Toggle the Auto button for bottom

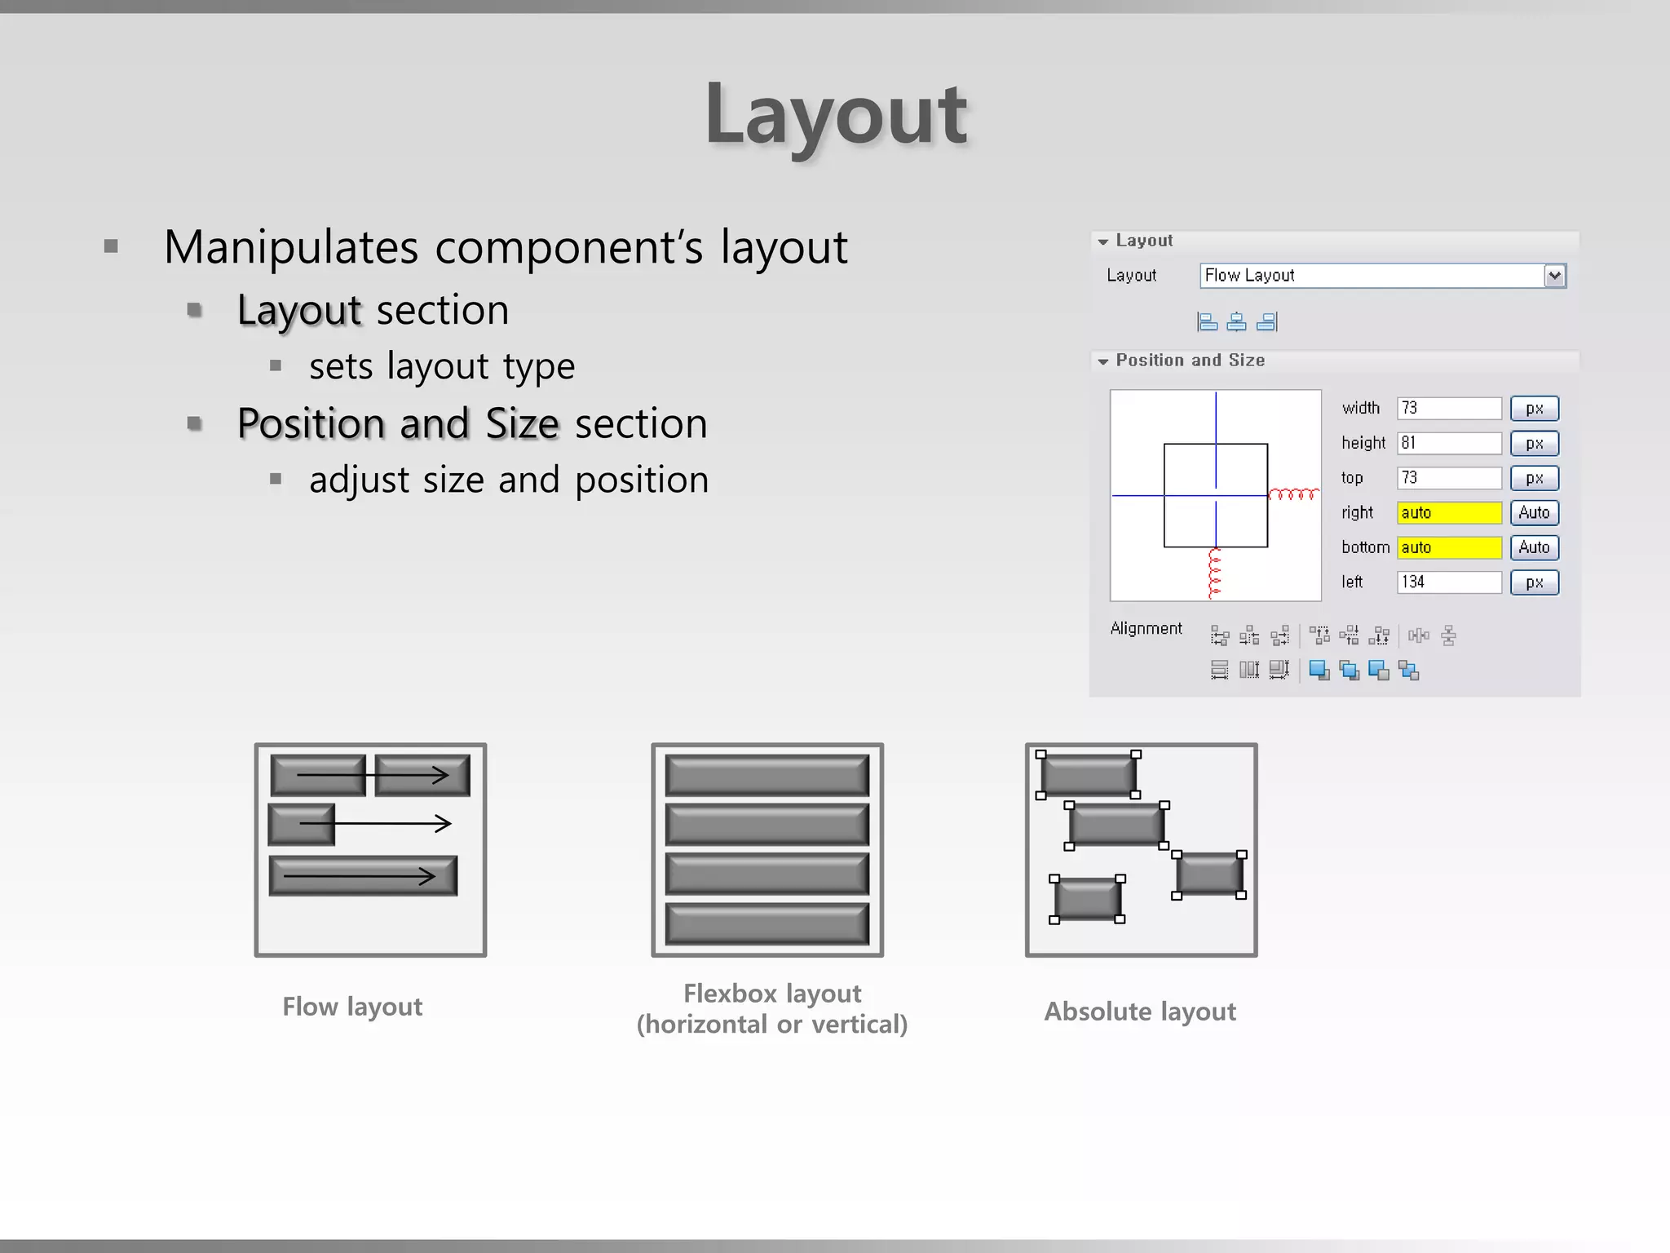point(1534,547)
